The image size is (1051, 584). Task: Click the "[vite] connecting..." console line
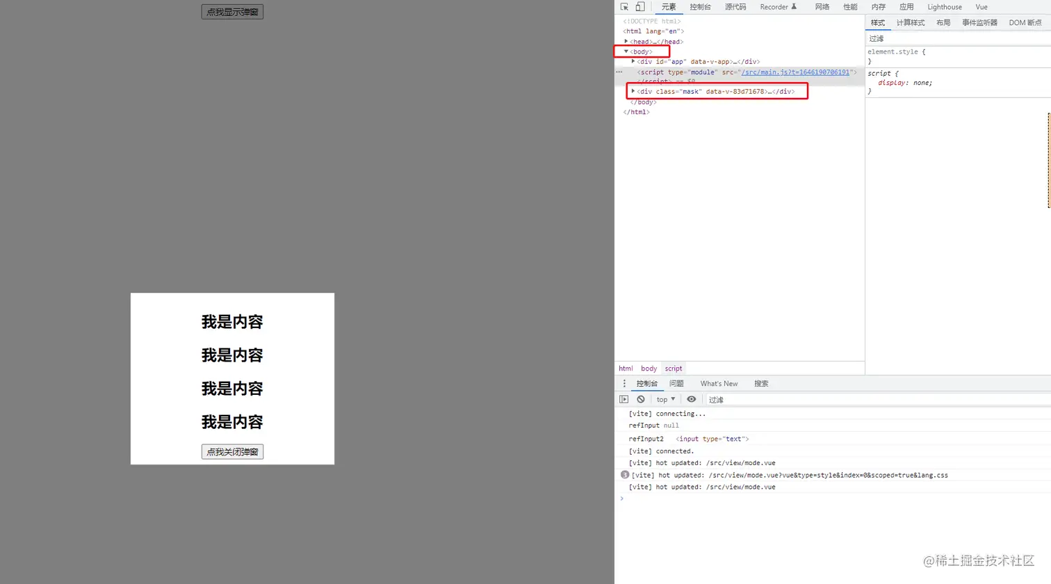click(667, 414)
